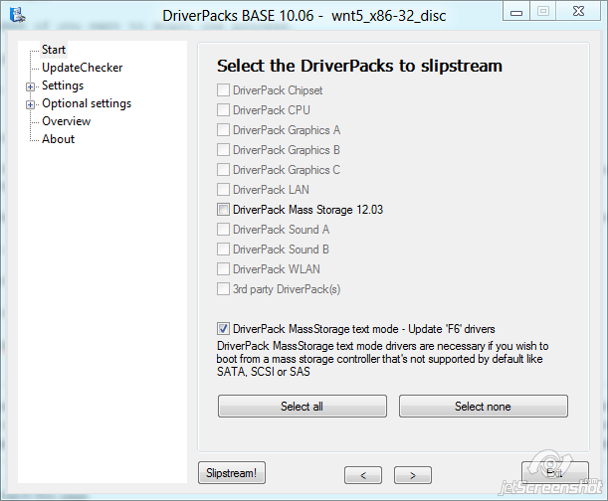This screenshot has width=608, height=501.
Task: Toggle the DriverPack Graphics B checkbox
Action: coord(223,149)
